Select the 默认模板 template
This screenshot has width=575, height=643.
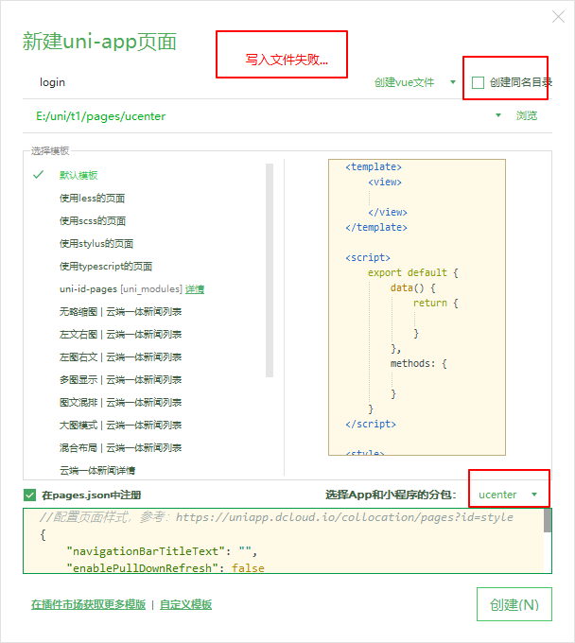click(78, 176)
